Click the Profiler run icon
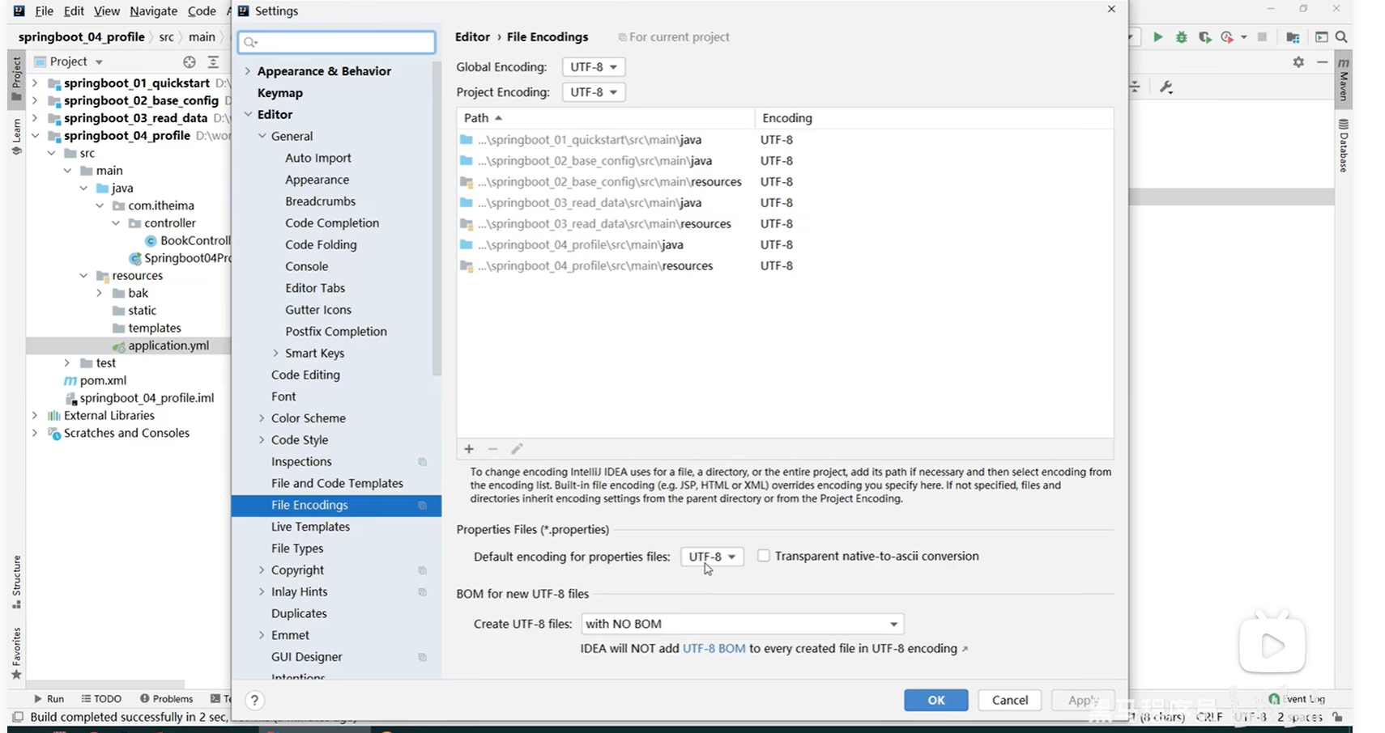This screenshot has width=1385, height=733. point(1228,37)
